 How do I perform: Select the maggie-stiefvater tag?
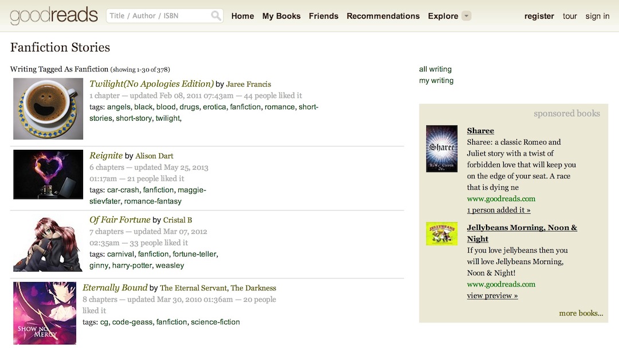pos(148,196)
